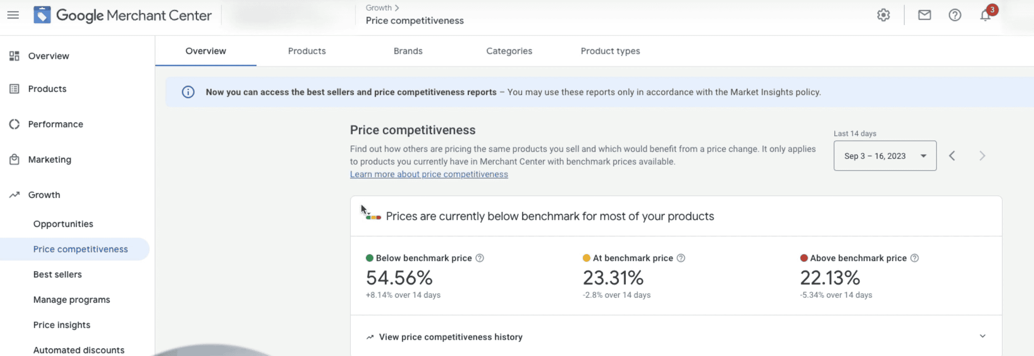Click the info icon beside Below benchmark price
This screenshot has height=356, width=1034.
(480, 258)
